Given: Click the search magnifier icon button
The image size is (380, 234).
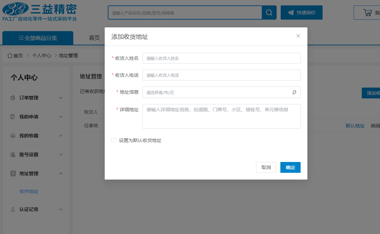Looking at the screenshot, I should pyautogui.click(x=269, y=13).
